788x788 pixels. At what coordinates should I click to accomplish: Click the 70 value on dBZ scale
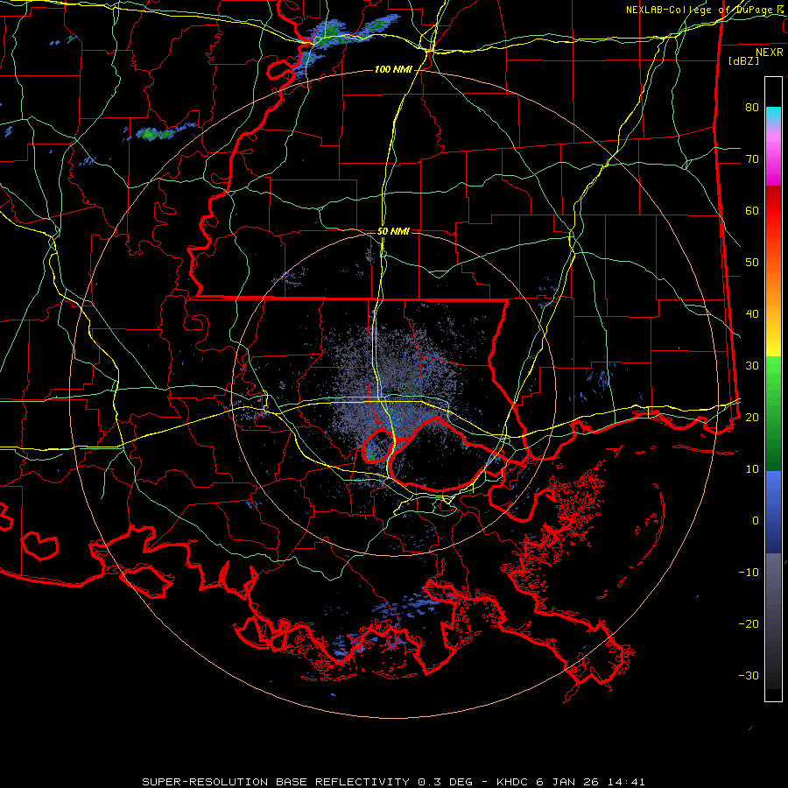pyautogui.click(x=752, y=158)
